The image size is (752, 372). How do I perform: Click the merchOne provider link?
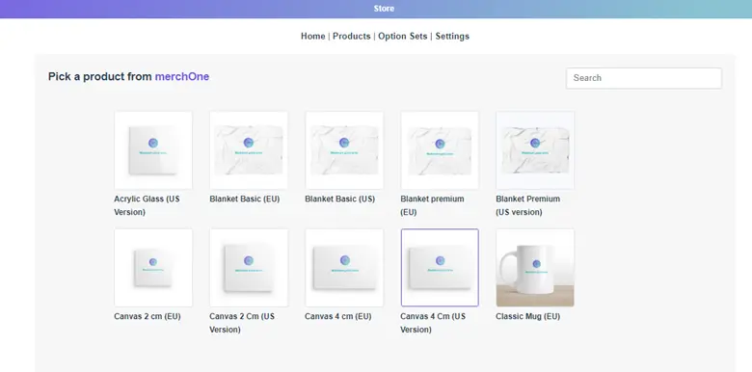tap(182, 77)
